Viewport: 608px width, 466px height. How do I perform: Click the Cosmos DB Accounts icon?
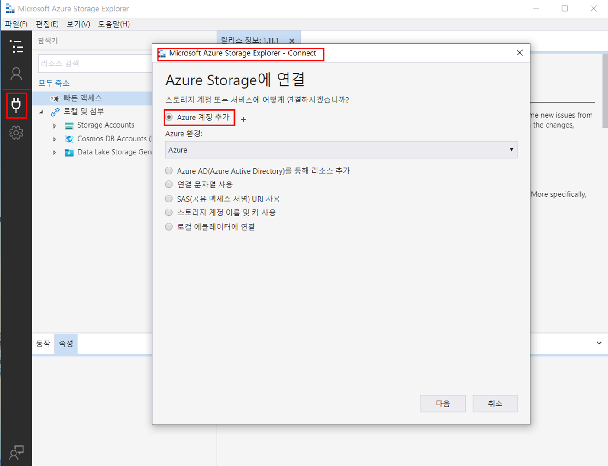pos(69,139)
